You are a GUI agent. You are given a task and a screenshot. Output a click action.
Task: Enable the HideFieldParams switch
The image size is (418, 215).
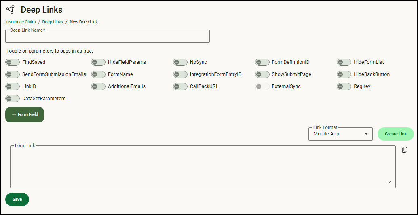pyautogui.click(x=98, y=62)
